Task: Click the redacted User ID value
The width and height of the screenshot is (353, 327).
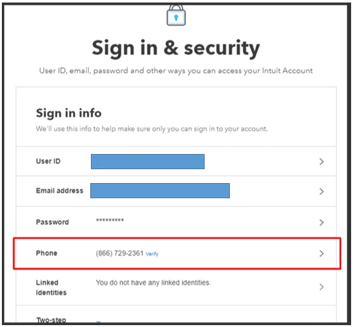Action: pos(148,162)
